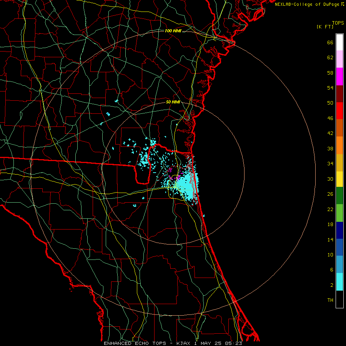Click the legend value 54
The width and height of the screenshot is (346, 346).
click(x=330, y=88)
